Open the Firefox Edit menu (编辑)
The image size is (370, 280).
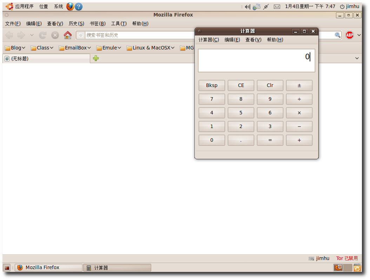[34, 24]
